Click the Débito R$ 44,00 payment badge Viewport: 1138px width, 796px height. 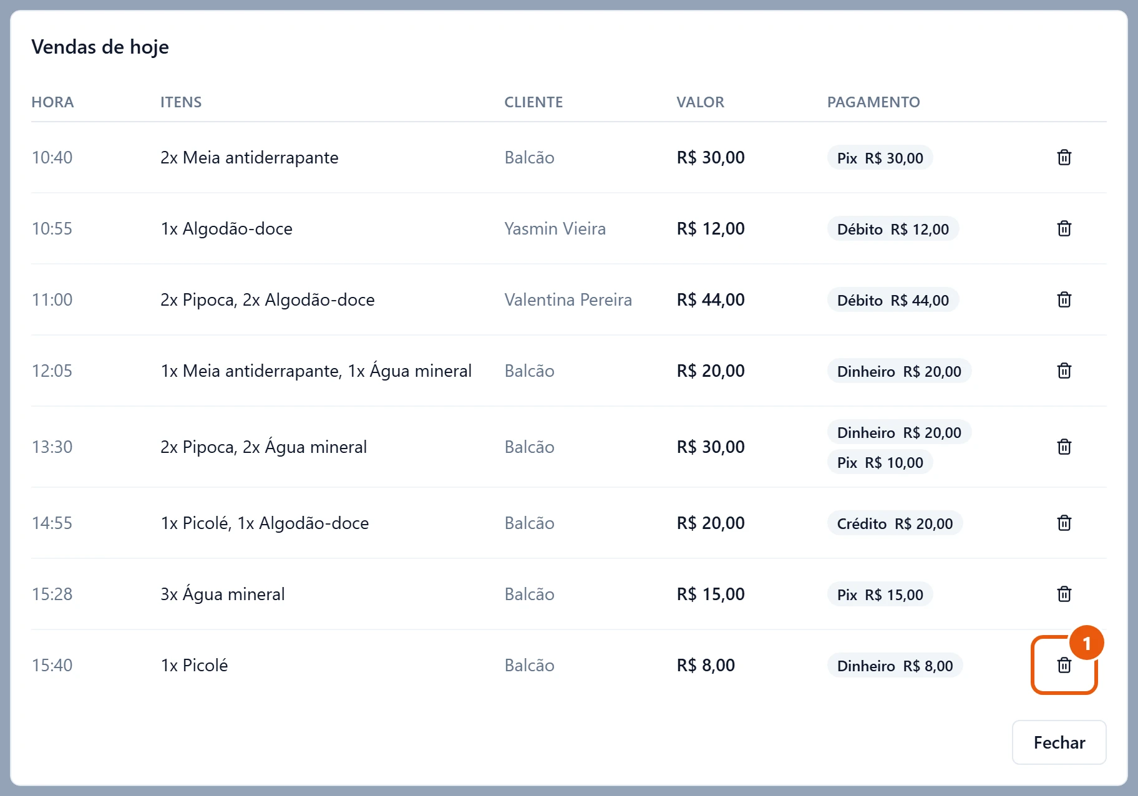pos(893,300)
